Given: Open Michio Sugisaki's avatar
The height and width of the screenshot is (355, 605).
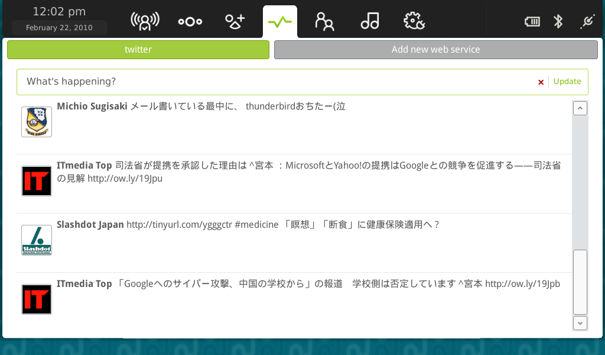Looking at the screenshot, I should pos(37,122).
